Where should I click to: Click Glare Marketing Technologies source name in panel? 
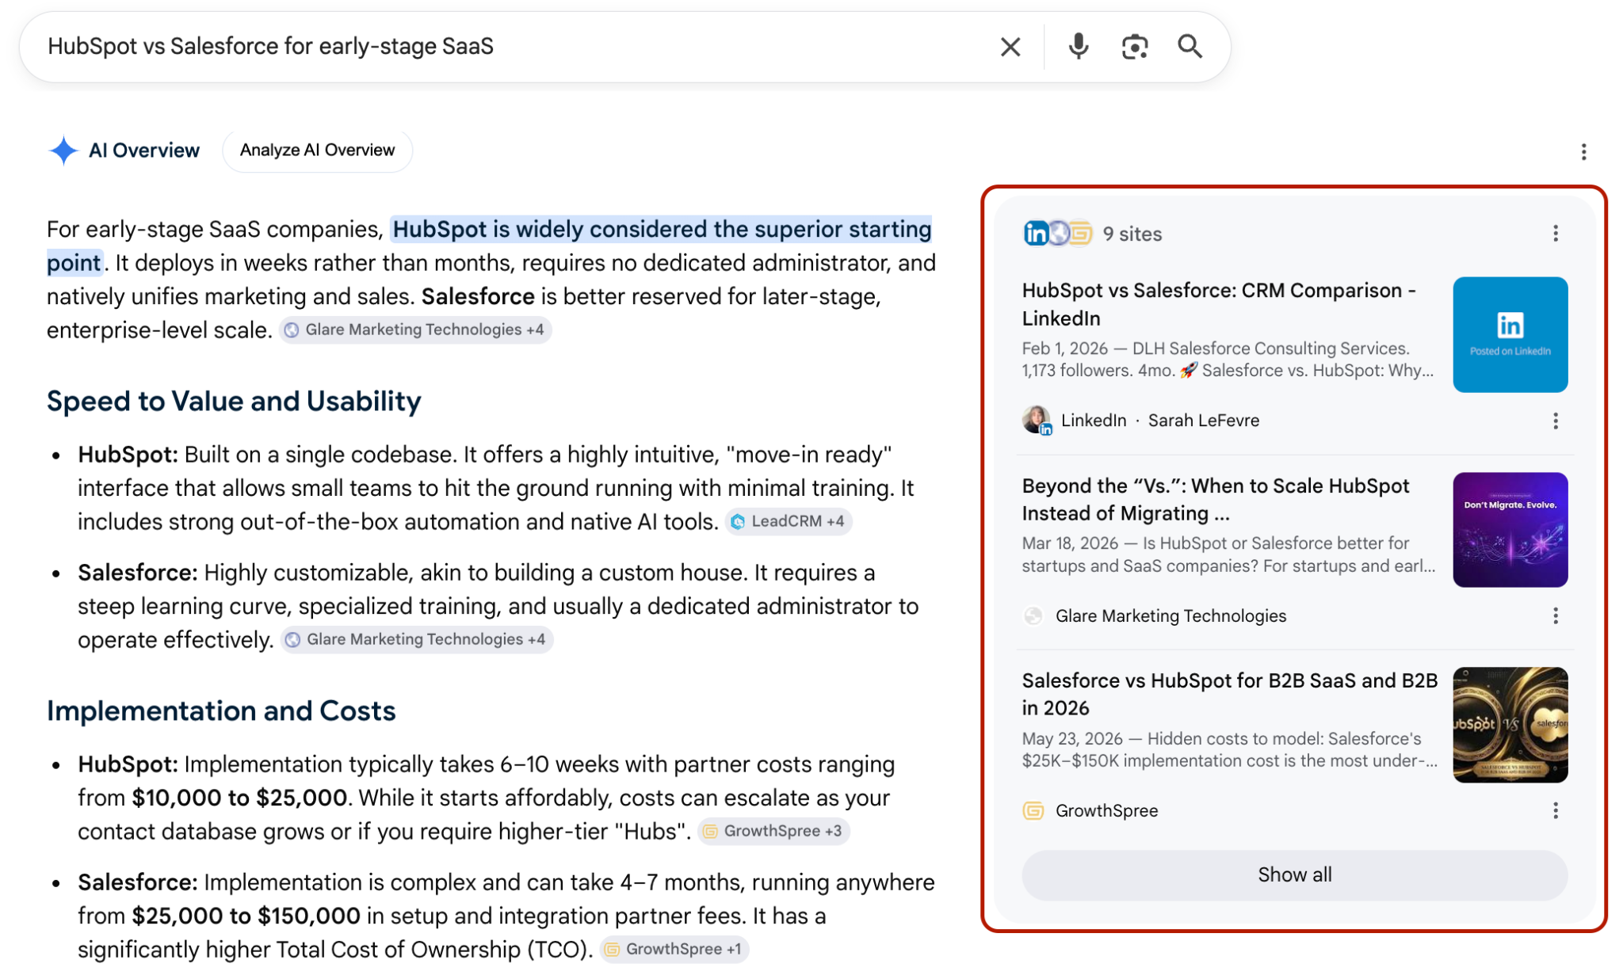click(1170, 615)
